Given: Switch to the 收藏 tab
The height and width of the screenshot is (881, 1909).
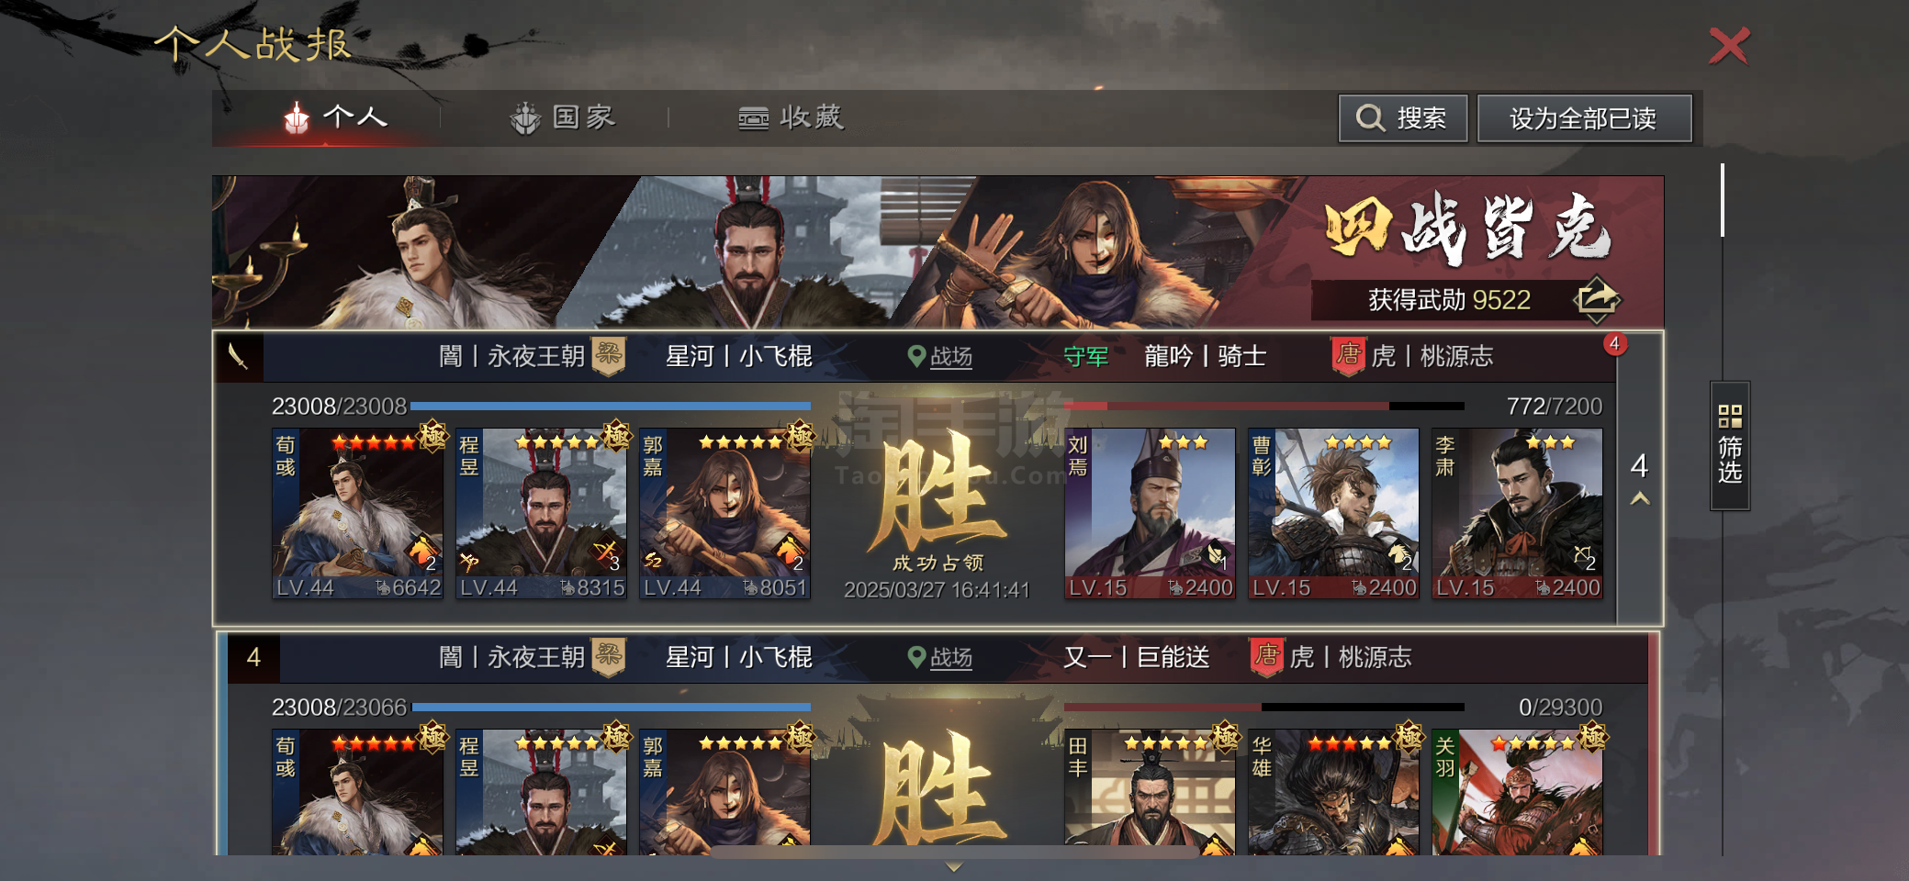Looking at the screenshot, I should [791, 117].
